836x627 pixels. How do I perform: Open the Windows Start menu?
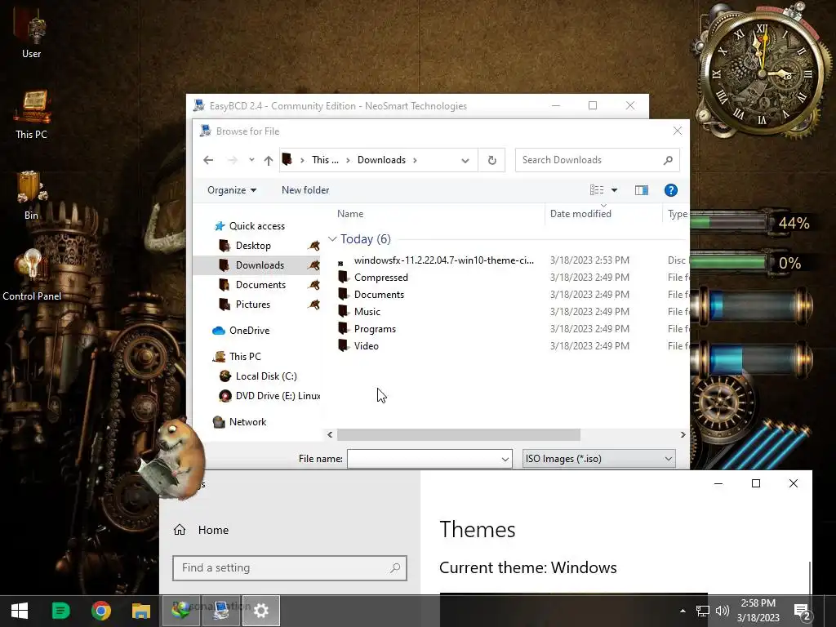(20, 611)
